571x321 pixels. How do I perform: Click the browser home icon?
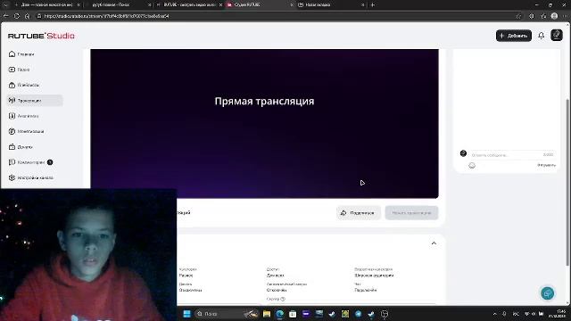click(28, 16)
